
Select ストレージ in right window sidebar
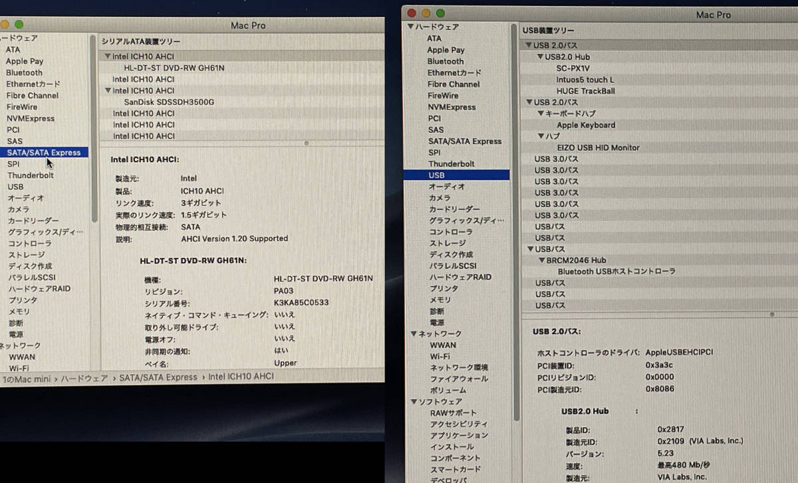(x=447, y=243)
